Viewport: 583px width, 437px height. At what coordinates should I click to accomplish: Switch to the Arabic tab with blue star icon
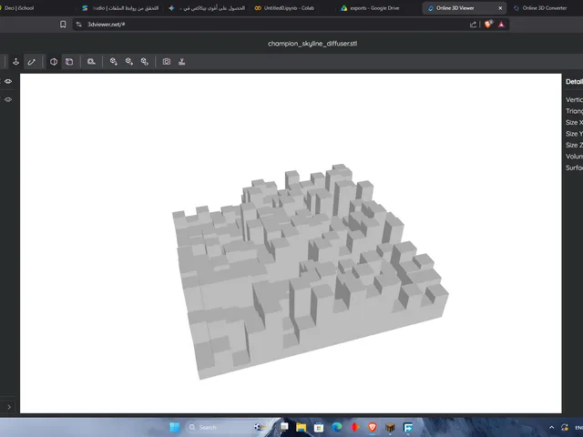(x=207, y=8)
